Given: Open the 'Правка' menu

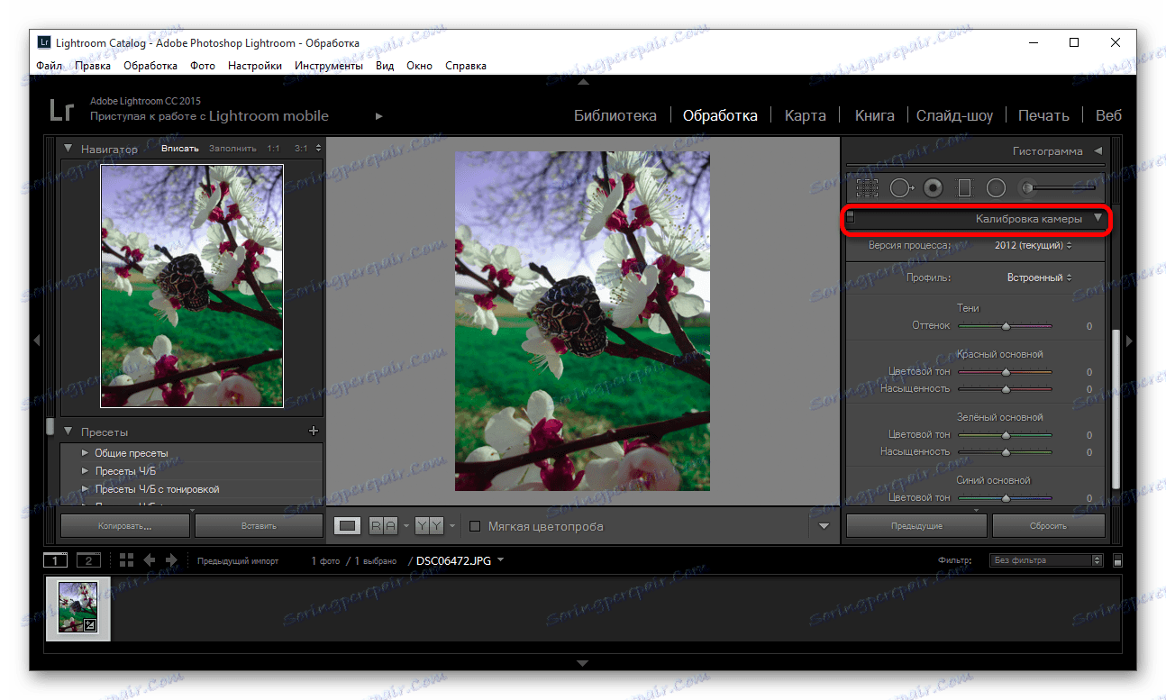Looking at the screenshot, I should [93, 66].
